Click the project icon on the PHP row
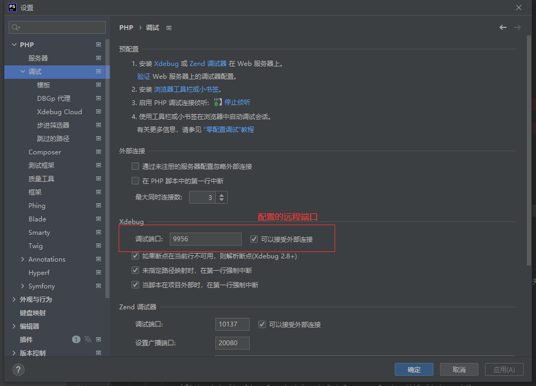 pyautogui.click(x=98, y=44)
